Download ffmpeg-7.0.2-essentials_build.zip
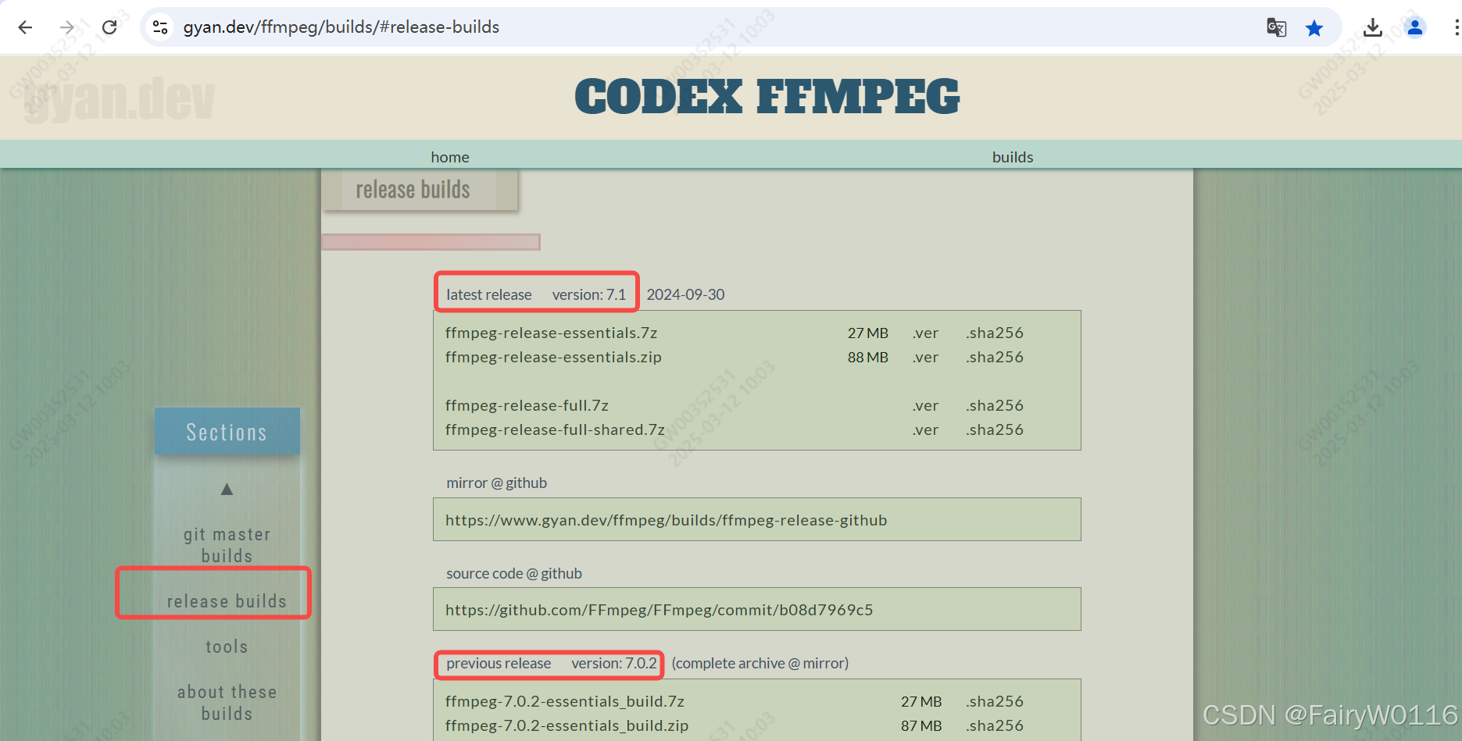The image size is (1462, 741). [x=567, y=725]
